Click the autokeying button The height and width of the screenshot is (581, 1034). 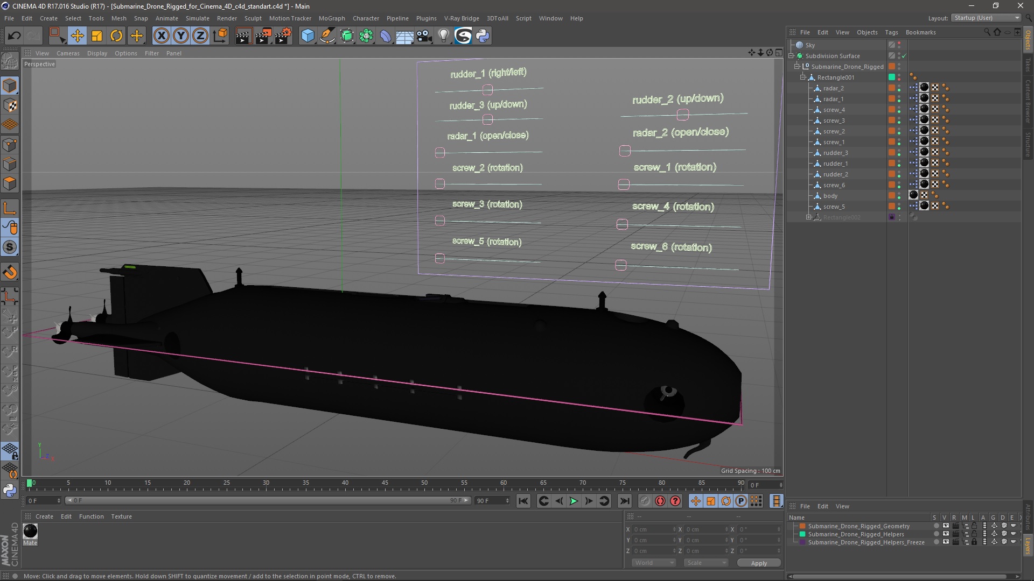click(660, 501)
